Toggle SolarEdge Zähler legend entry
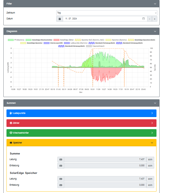The height and width of the screenshot is (193, 179). 64,40
